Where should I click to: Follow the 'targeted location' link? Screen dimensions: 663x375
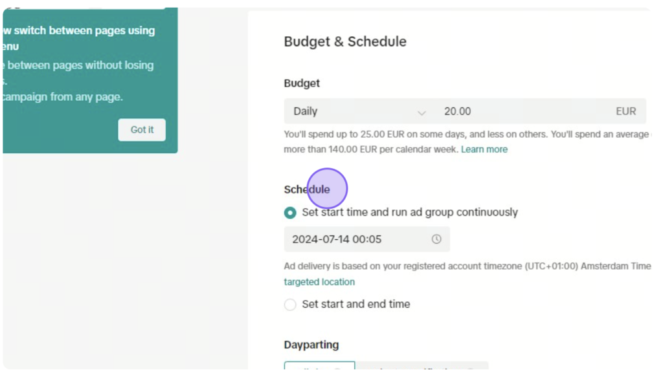point(319,282)
